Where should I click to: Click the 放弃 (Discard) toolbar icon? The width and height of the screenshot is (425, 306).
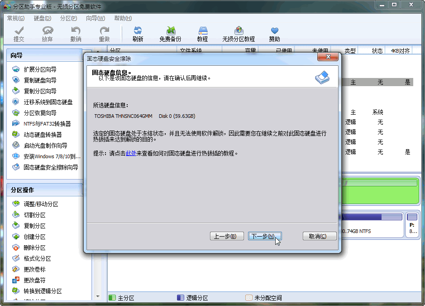tap(48, 34)
